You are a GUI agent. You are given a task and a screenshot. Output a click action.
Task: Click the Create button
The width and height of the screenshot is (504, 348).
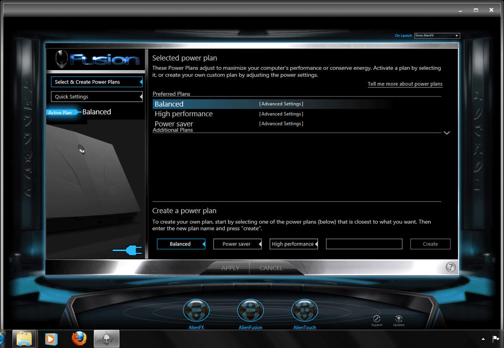coord(430,244)
